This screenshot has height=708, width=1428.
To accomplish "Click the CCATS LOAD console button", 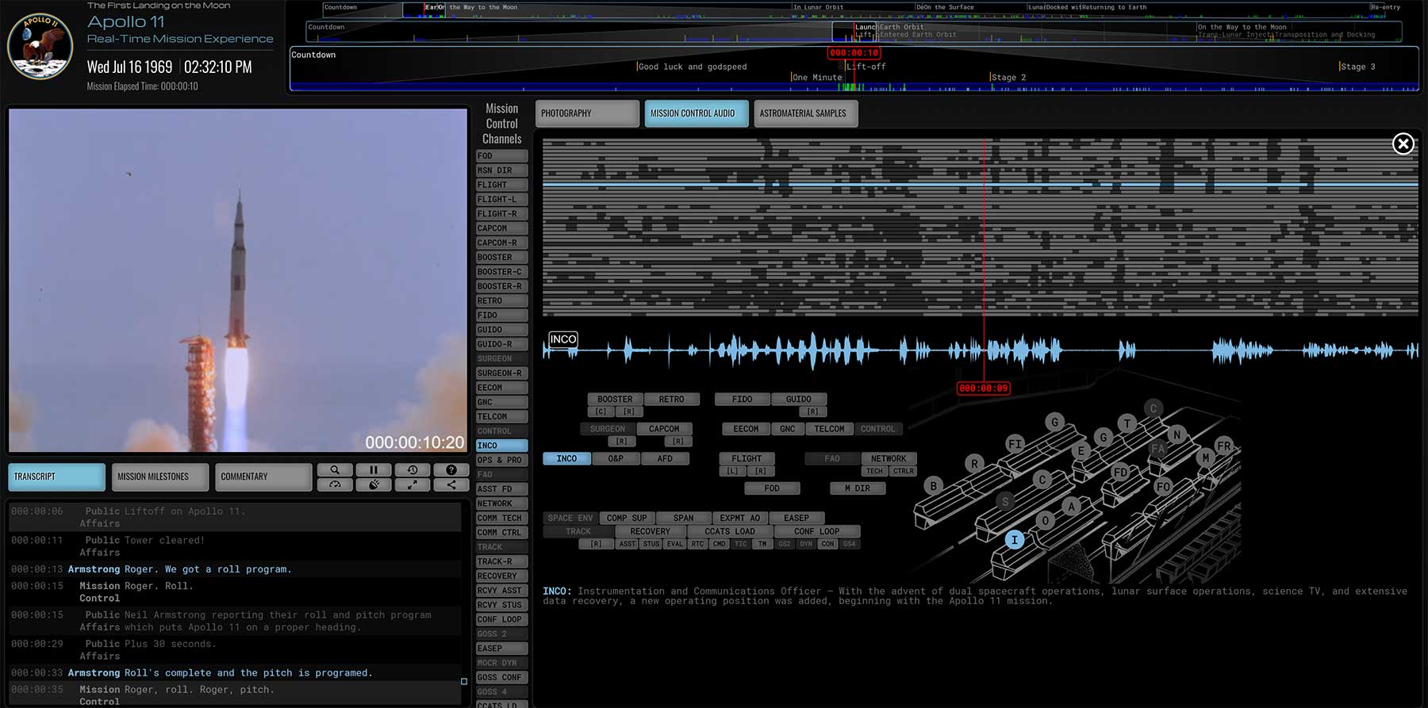I will 729,531.
